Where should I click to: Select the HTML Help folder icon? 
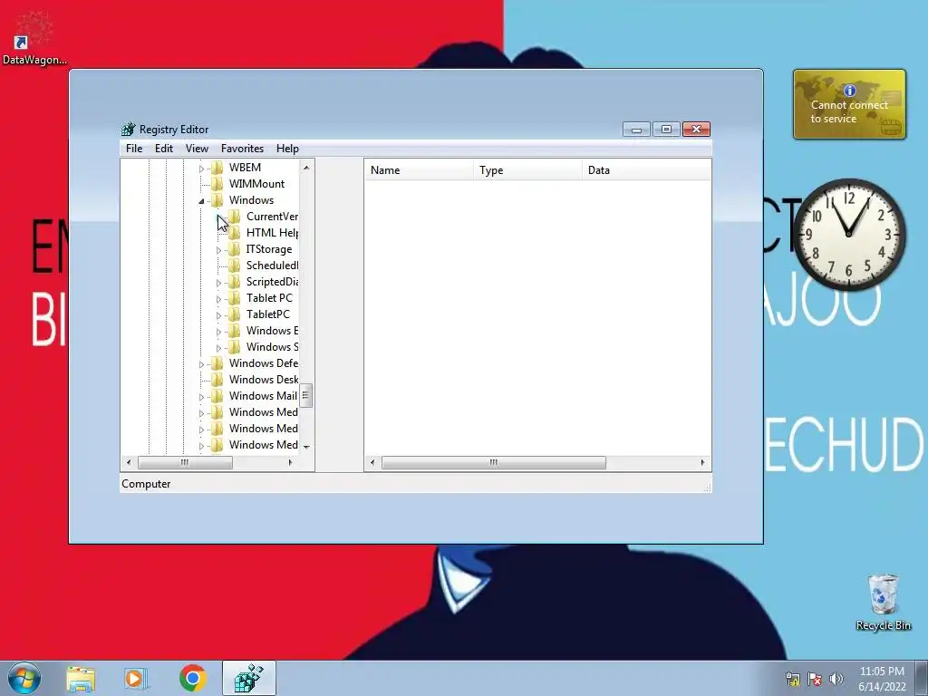click(x=235, y=233)
